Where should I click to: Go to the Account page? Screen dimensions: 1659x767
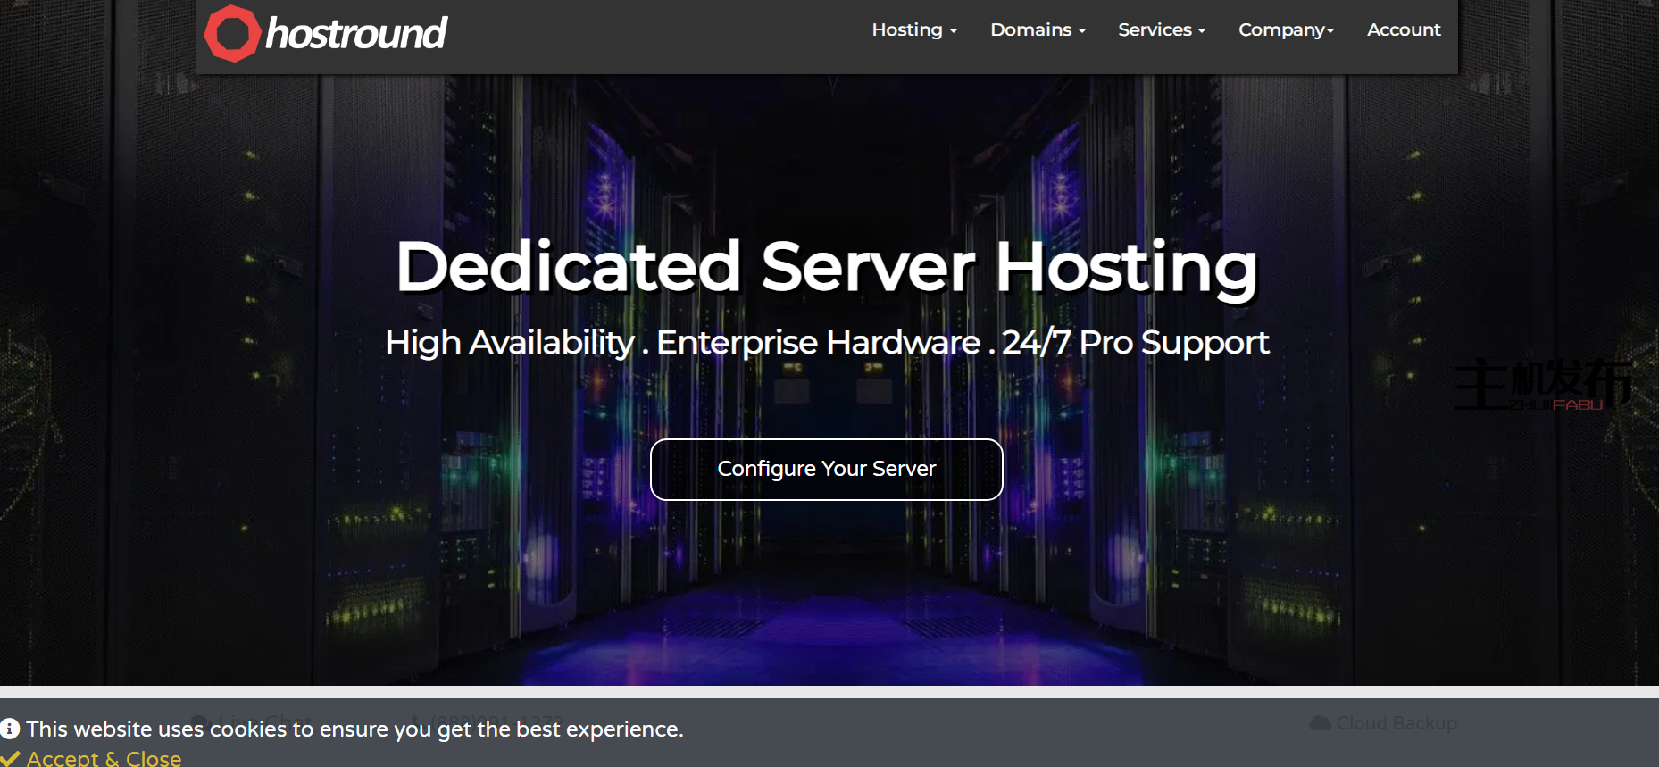click(1404, 29)
